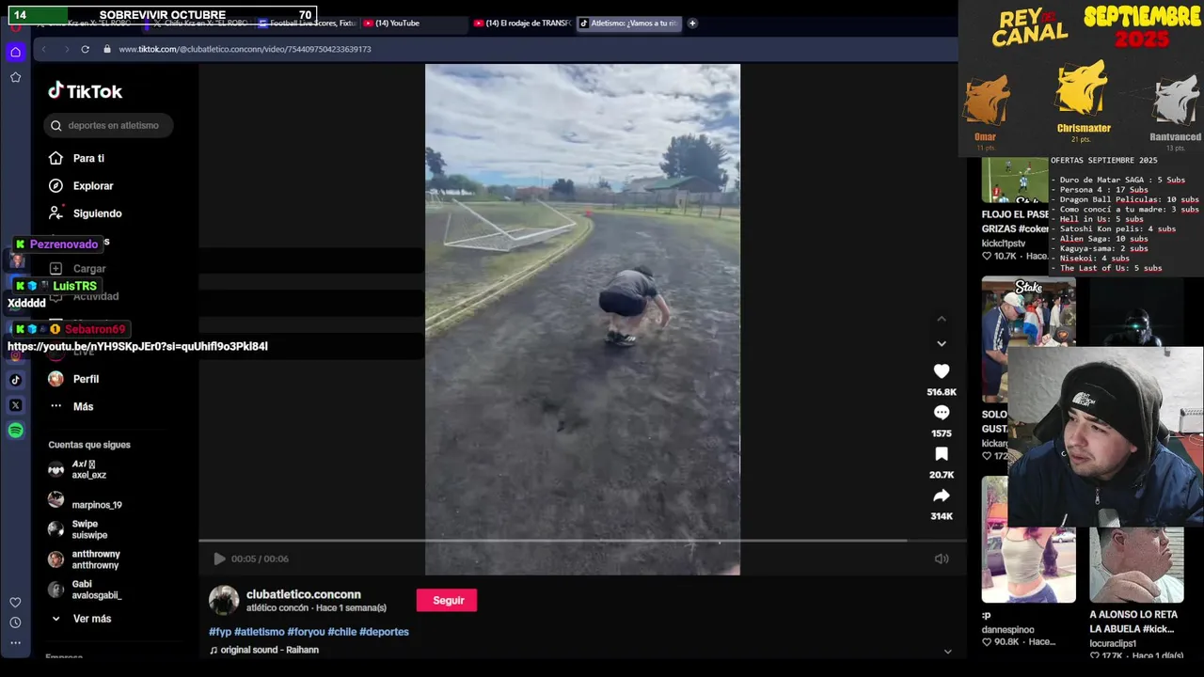
Task: Seek on the video progress bar
Action: (582, 541)
